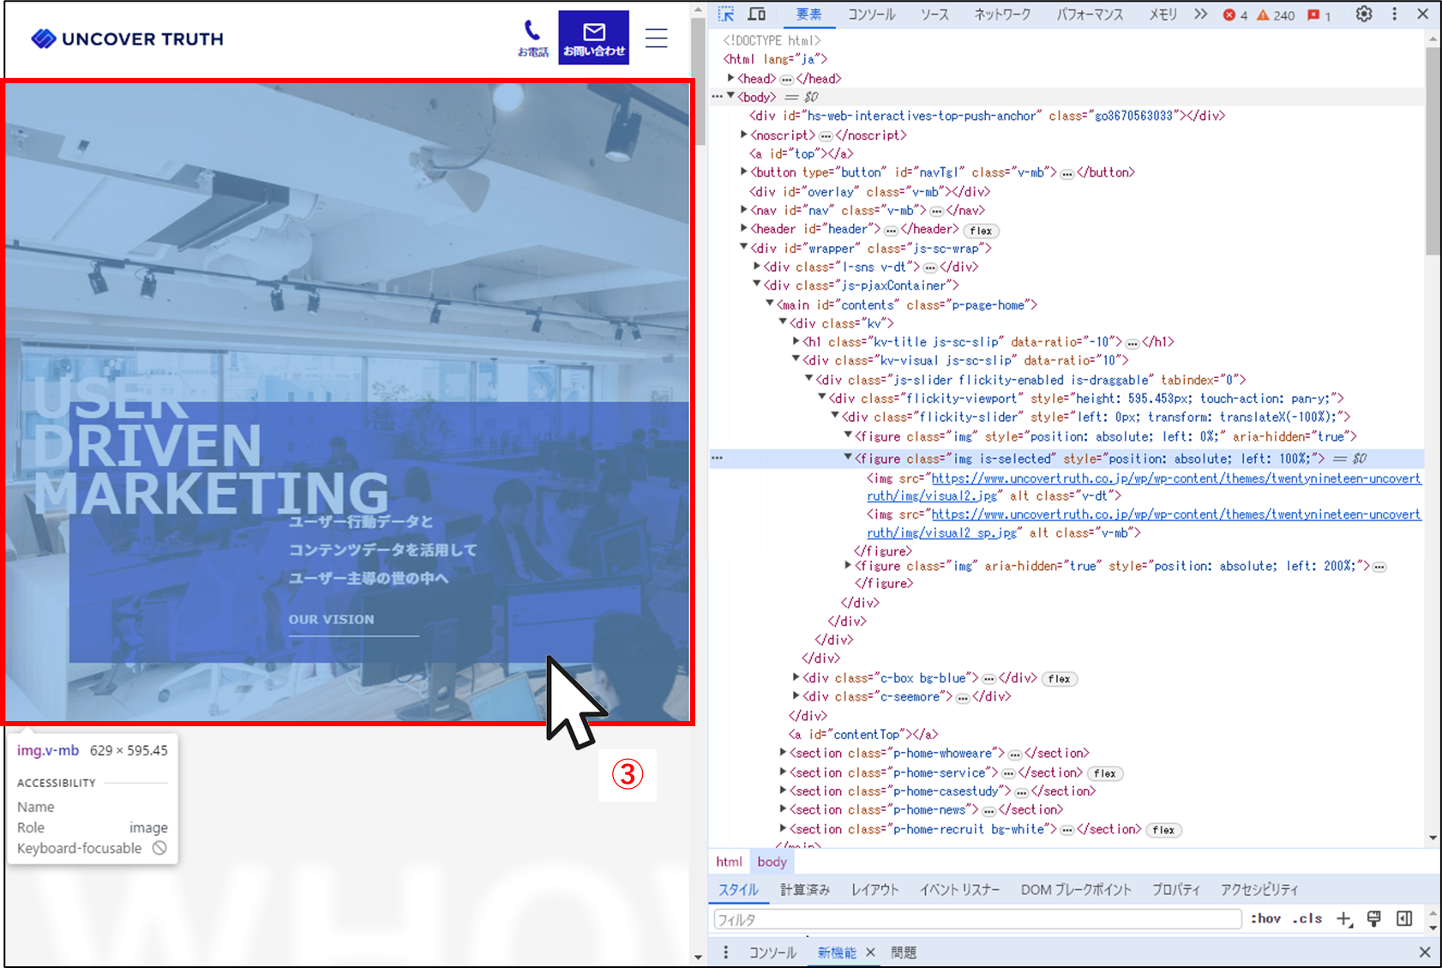Click the new style rule plus icon
Image resolution: width=1442 pixels, height=968 pixels.
pyautogui.click(x=1343, y=918)
